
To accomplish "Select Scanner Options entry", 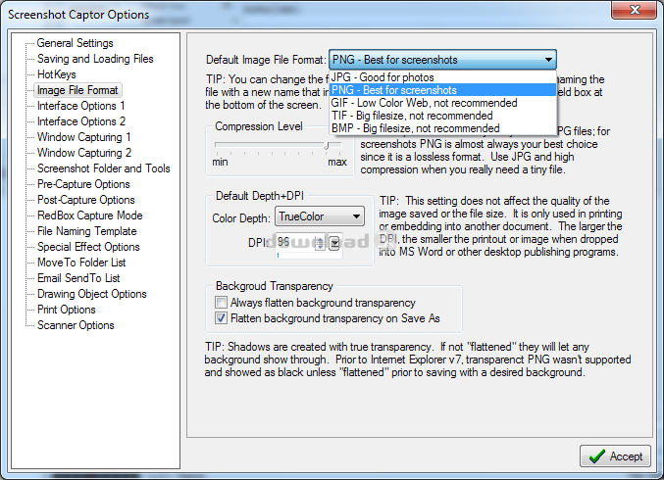I will pyautogui.click(x=76, y=325).
